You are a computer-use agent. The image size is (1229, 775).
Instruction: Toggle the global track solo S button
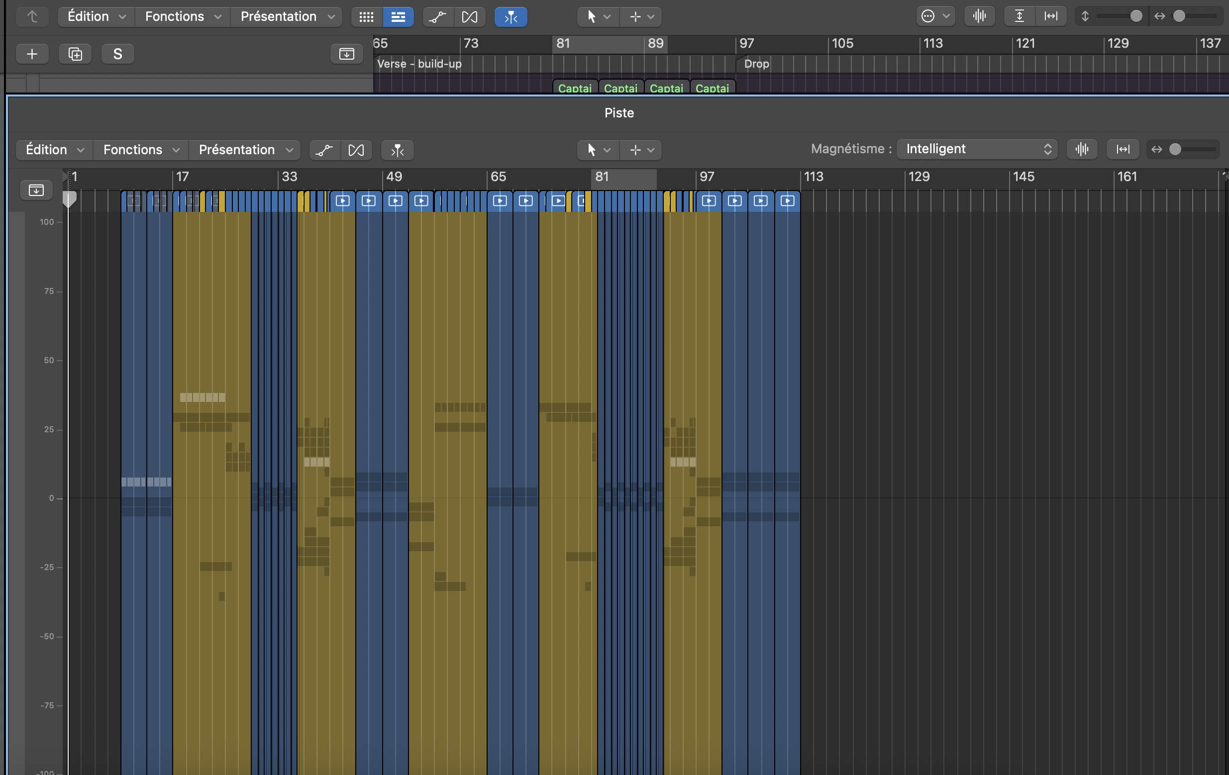(x=117, y=54)
